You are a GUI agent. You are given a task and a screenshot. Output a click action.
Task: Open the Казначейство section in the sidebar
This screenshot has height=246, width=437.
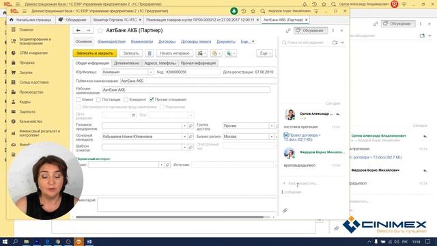pos(31,122)
